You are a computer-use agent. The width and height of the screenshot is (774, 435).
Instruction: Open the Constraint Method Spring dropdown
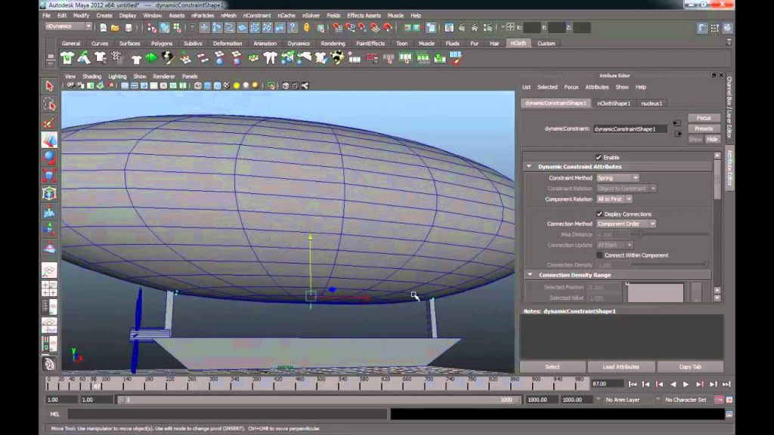[618, 177]
